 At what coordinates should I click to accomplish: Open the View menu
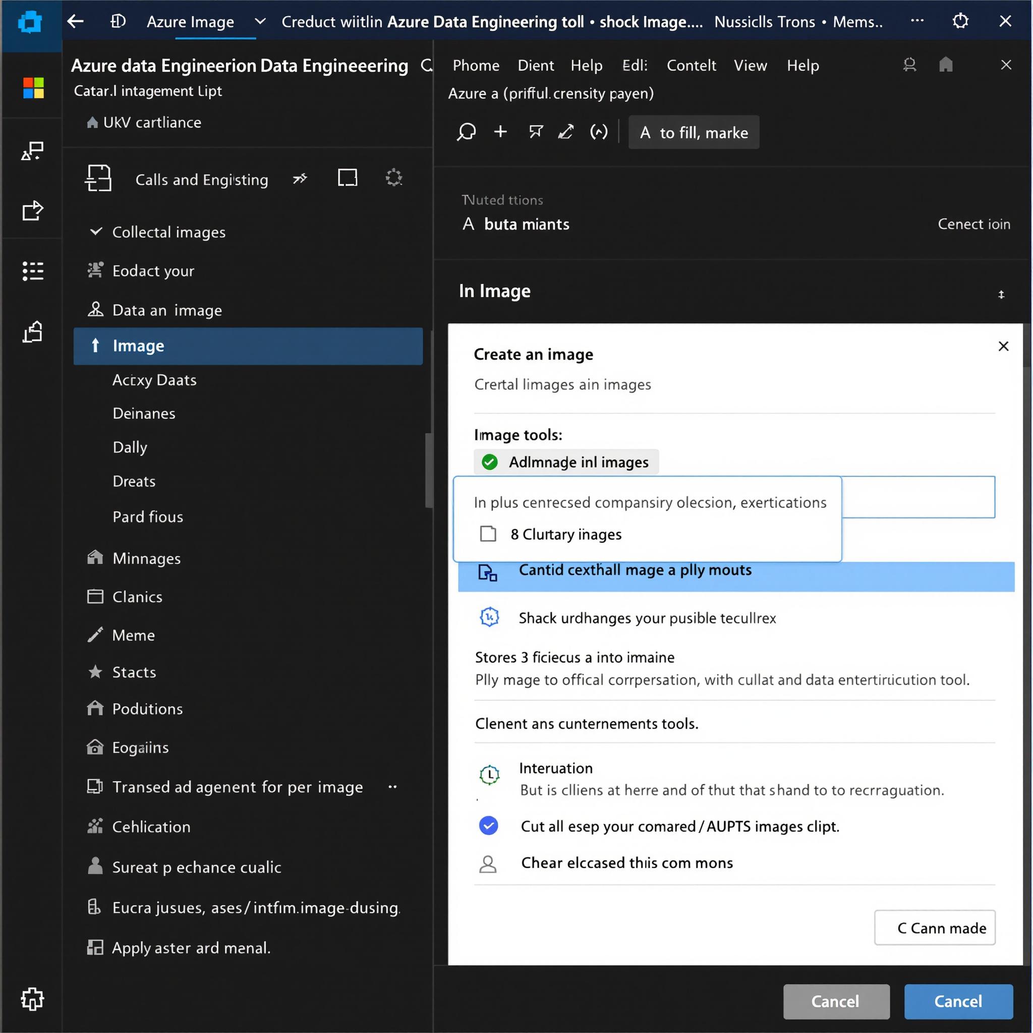click(750, 65)
